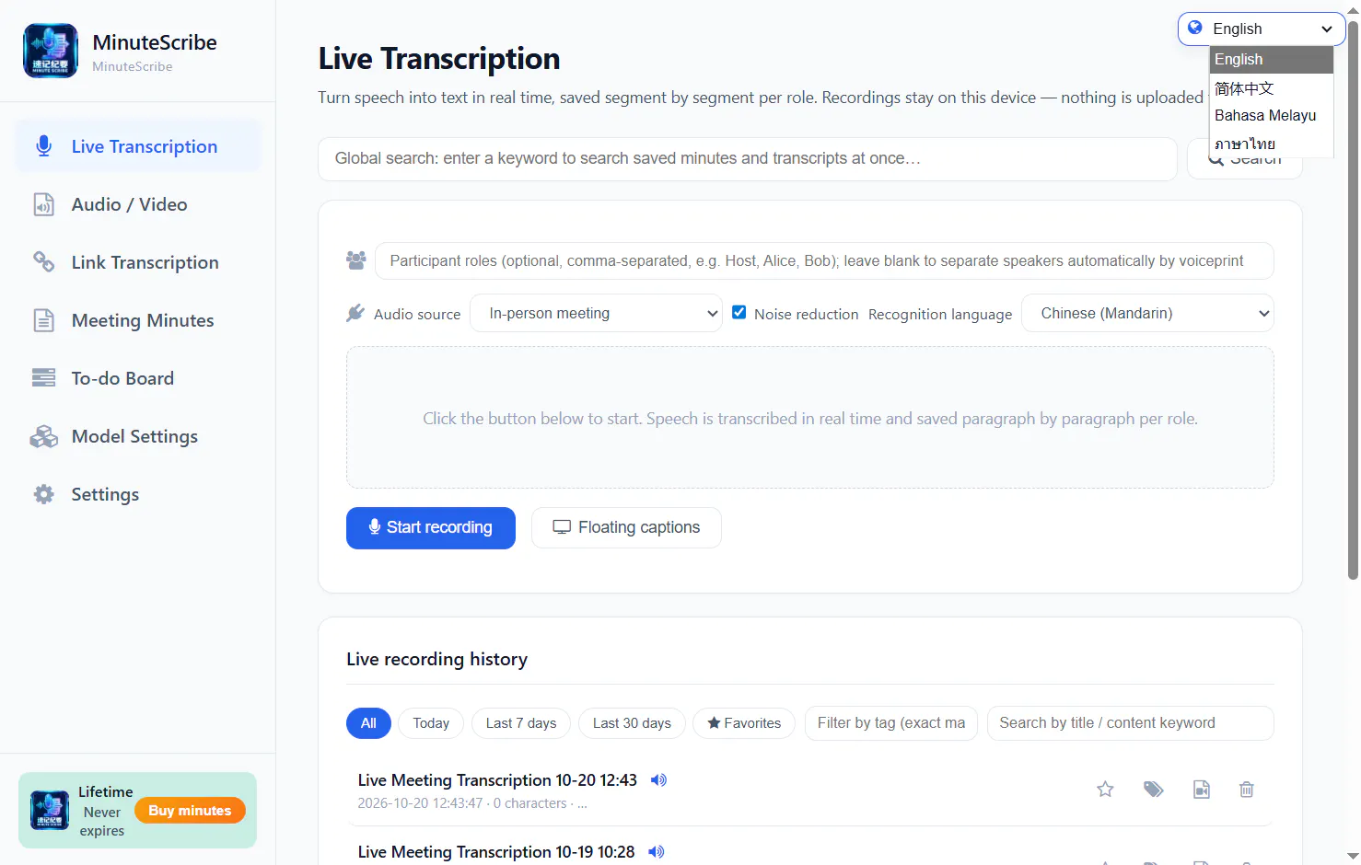Open Meeting Minutes page
The image size is (1361, 865).
(138, 320)
